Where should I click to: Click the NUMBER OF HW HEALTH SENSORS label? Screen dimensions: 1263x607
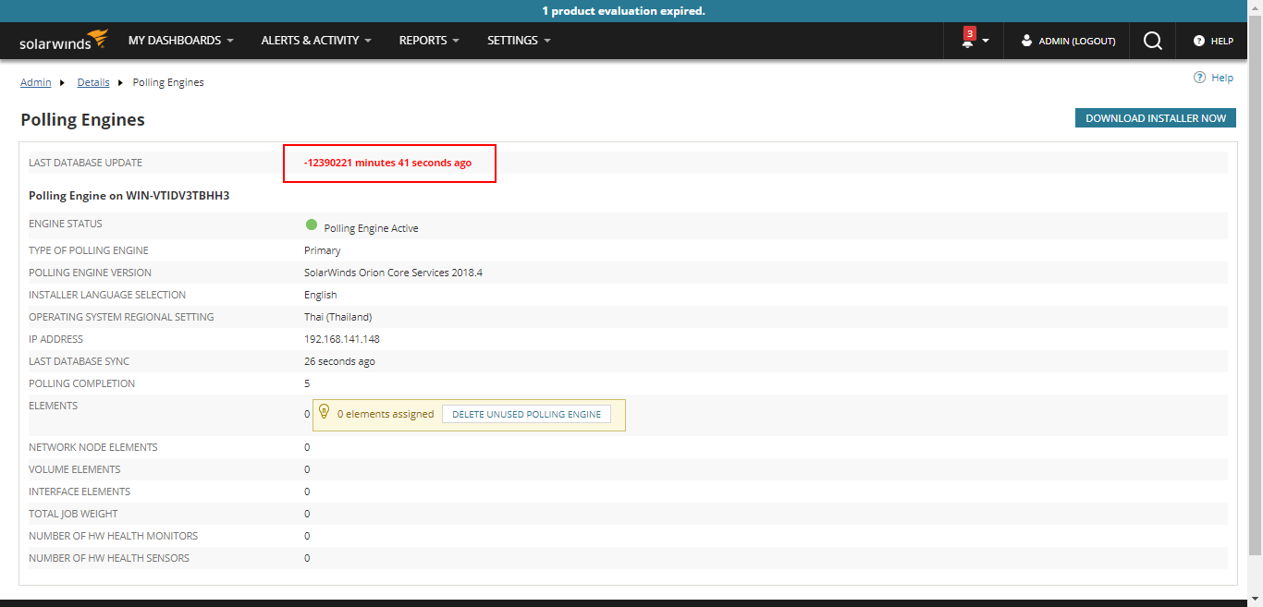109,558
